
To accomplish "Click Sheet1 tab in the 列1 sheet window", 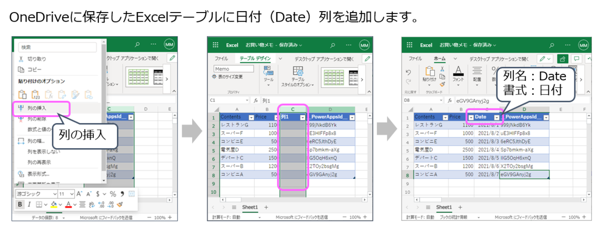I will [x=249, y=207].
